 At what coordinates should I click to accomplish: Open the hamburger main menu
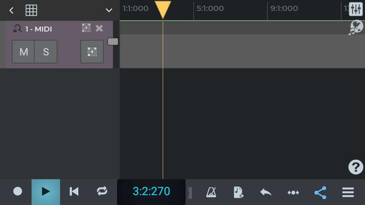pos(348,192)
